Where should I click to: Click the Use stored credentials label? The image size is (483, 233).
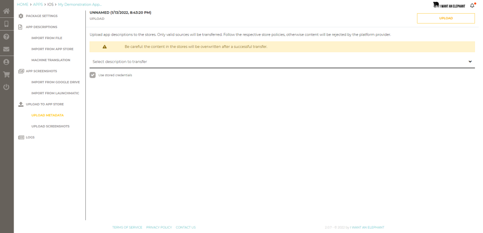115,75
